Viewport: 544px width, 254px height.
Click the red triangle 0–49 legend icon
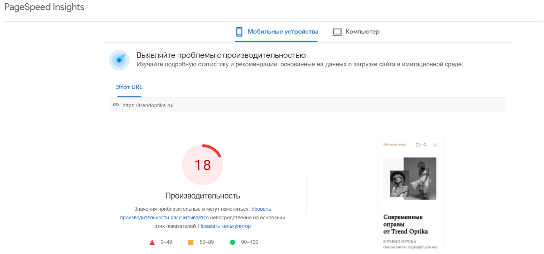click(152, 242)
